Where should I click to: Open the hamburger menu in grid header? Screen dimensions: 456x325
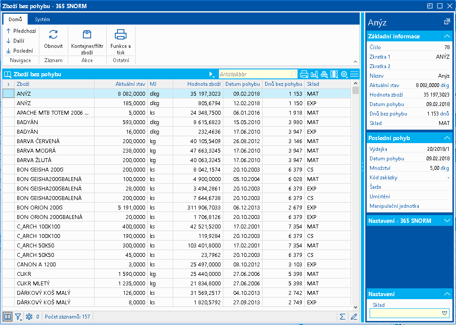click(x=355, y=74)
